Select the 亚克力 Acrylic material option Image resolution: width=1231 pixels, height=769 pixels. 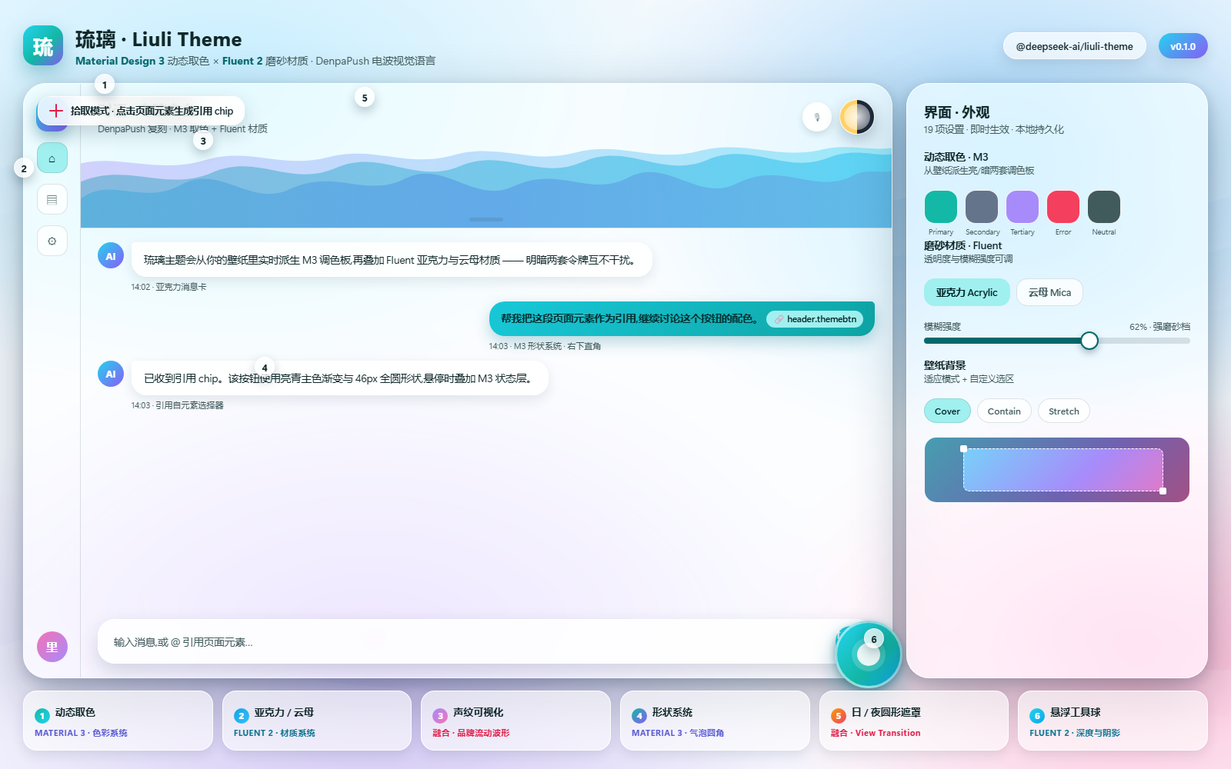coord(966,292)
